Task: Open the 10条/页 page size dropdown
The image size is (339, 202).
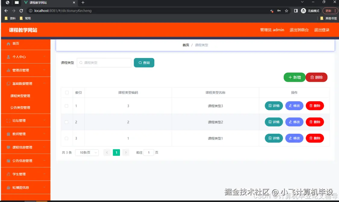Action: coord(87,152)
